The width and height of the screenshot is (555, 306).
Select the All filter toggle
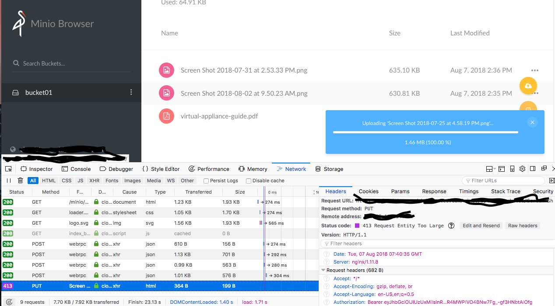(33, 181)
